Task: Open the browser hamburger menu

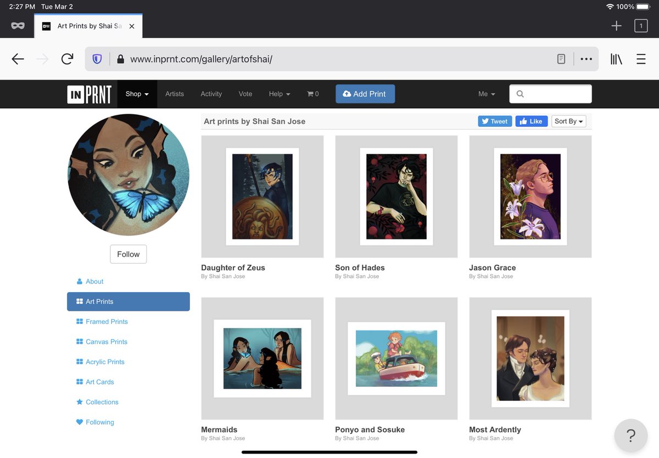Action: click(641, 59)
